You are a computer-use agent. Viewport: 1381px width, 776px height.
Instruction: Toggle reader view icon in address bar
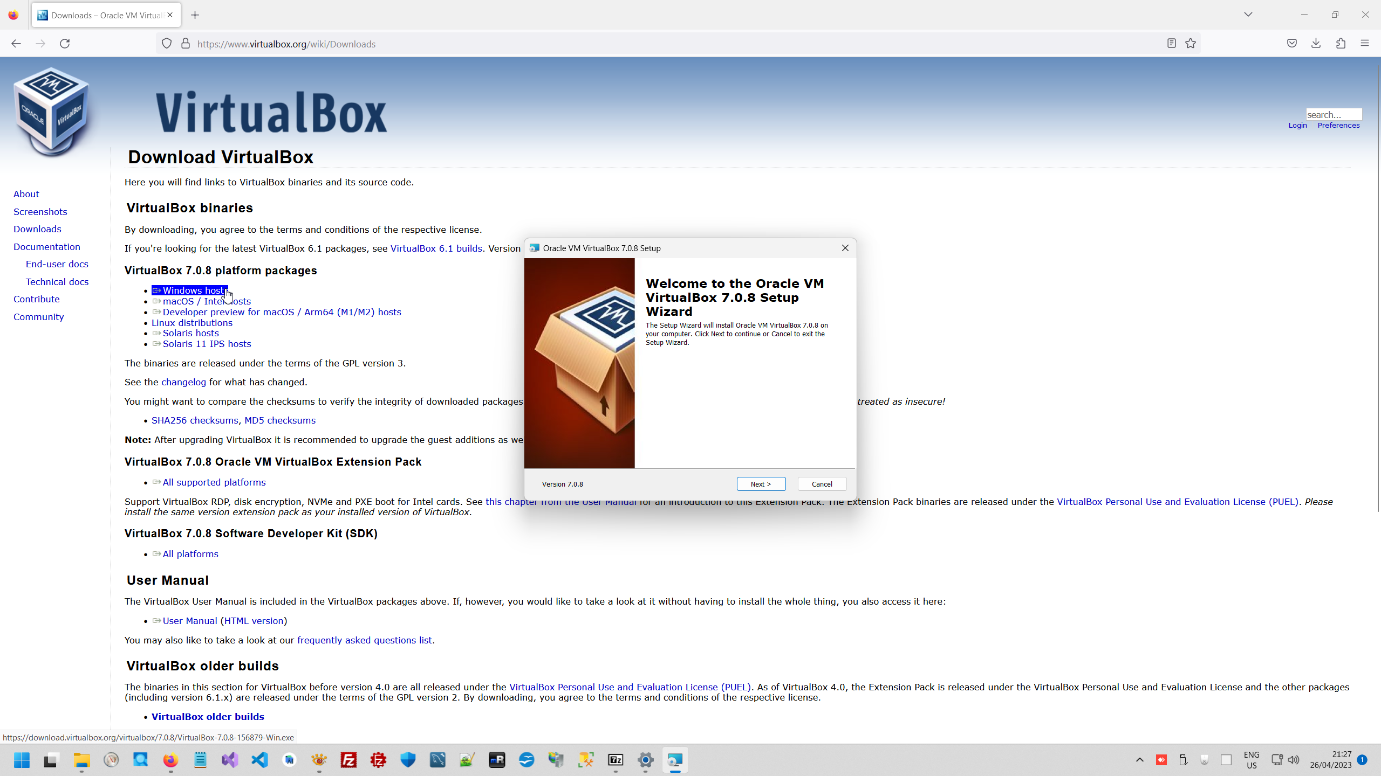pyautogui.click(x=1171, y=44)
